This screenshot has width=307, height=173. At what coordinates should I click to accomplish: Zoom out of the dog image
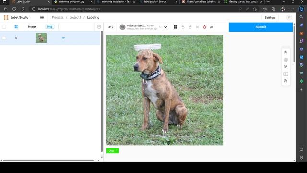[286, 81]
